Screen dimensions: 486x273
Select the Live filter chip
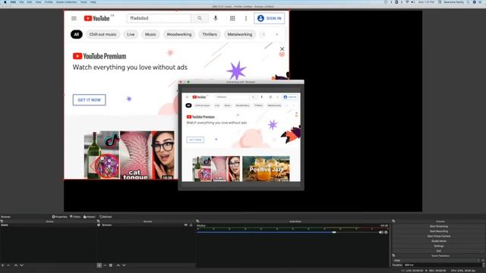[131, 34]
